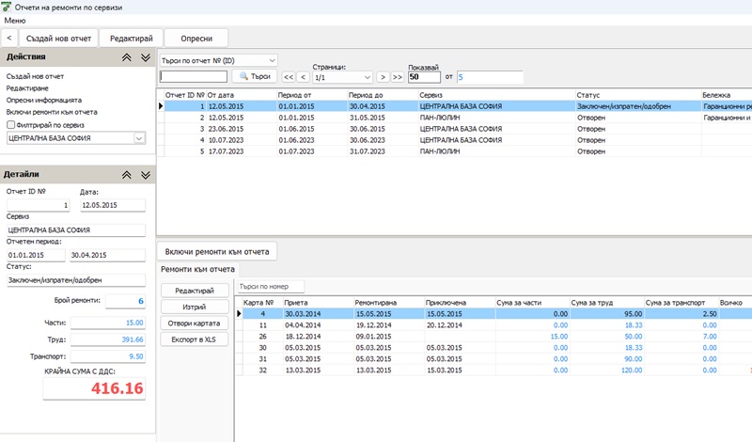752x442 pixels.
Task: Open the Страници 1/1 dropdown
Action: 342,77
